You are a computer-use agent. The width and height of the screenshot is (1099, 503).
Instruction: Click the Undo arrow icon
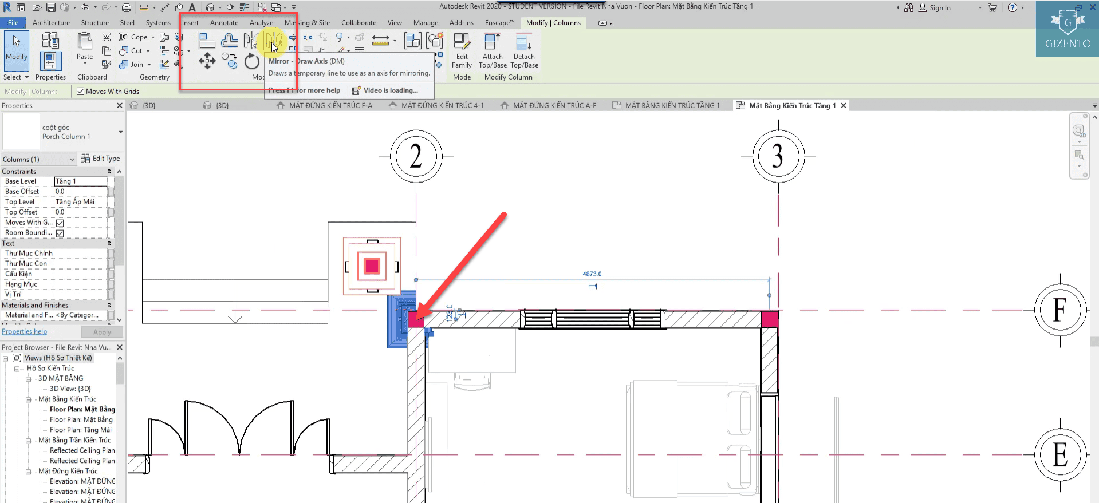(85, 7)
